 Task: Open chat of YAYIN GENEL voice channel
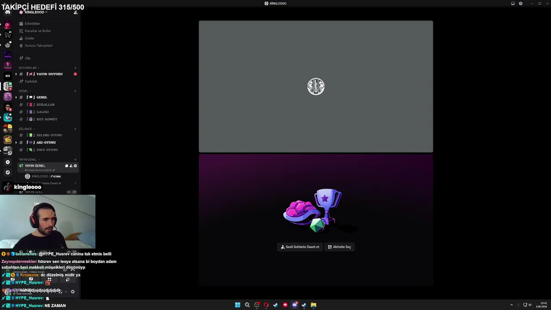tap(67, 166)
